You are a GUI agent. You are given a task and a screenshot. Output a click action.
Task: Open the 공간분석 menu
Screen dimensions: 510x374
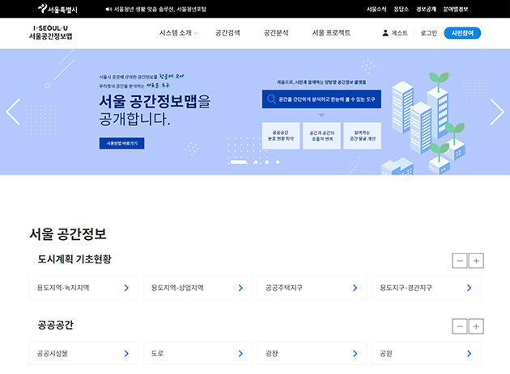coord(276,33)
